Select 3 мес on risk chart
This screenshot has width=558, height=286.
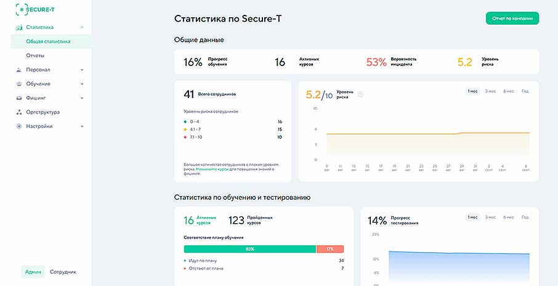pos(490,91)
